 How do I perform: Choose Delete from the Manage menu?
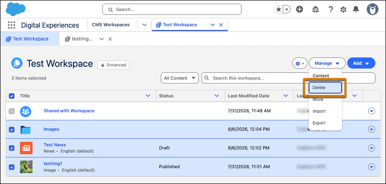pos(325,88)
